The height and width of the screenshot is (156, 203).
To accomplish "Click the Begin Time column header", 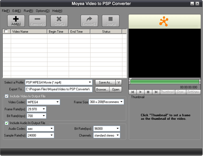I will [58, 31].
